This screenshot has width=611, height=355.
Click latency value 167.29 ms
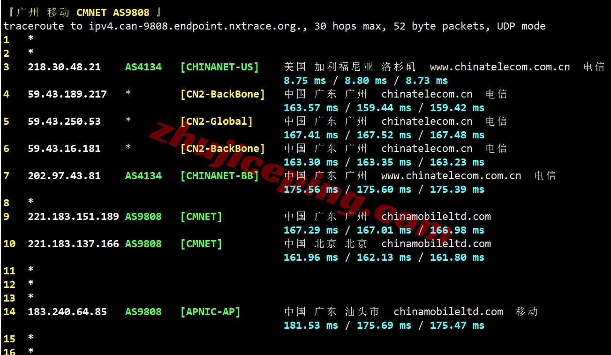point(311,230)
